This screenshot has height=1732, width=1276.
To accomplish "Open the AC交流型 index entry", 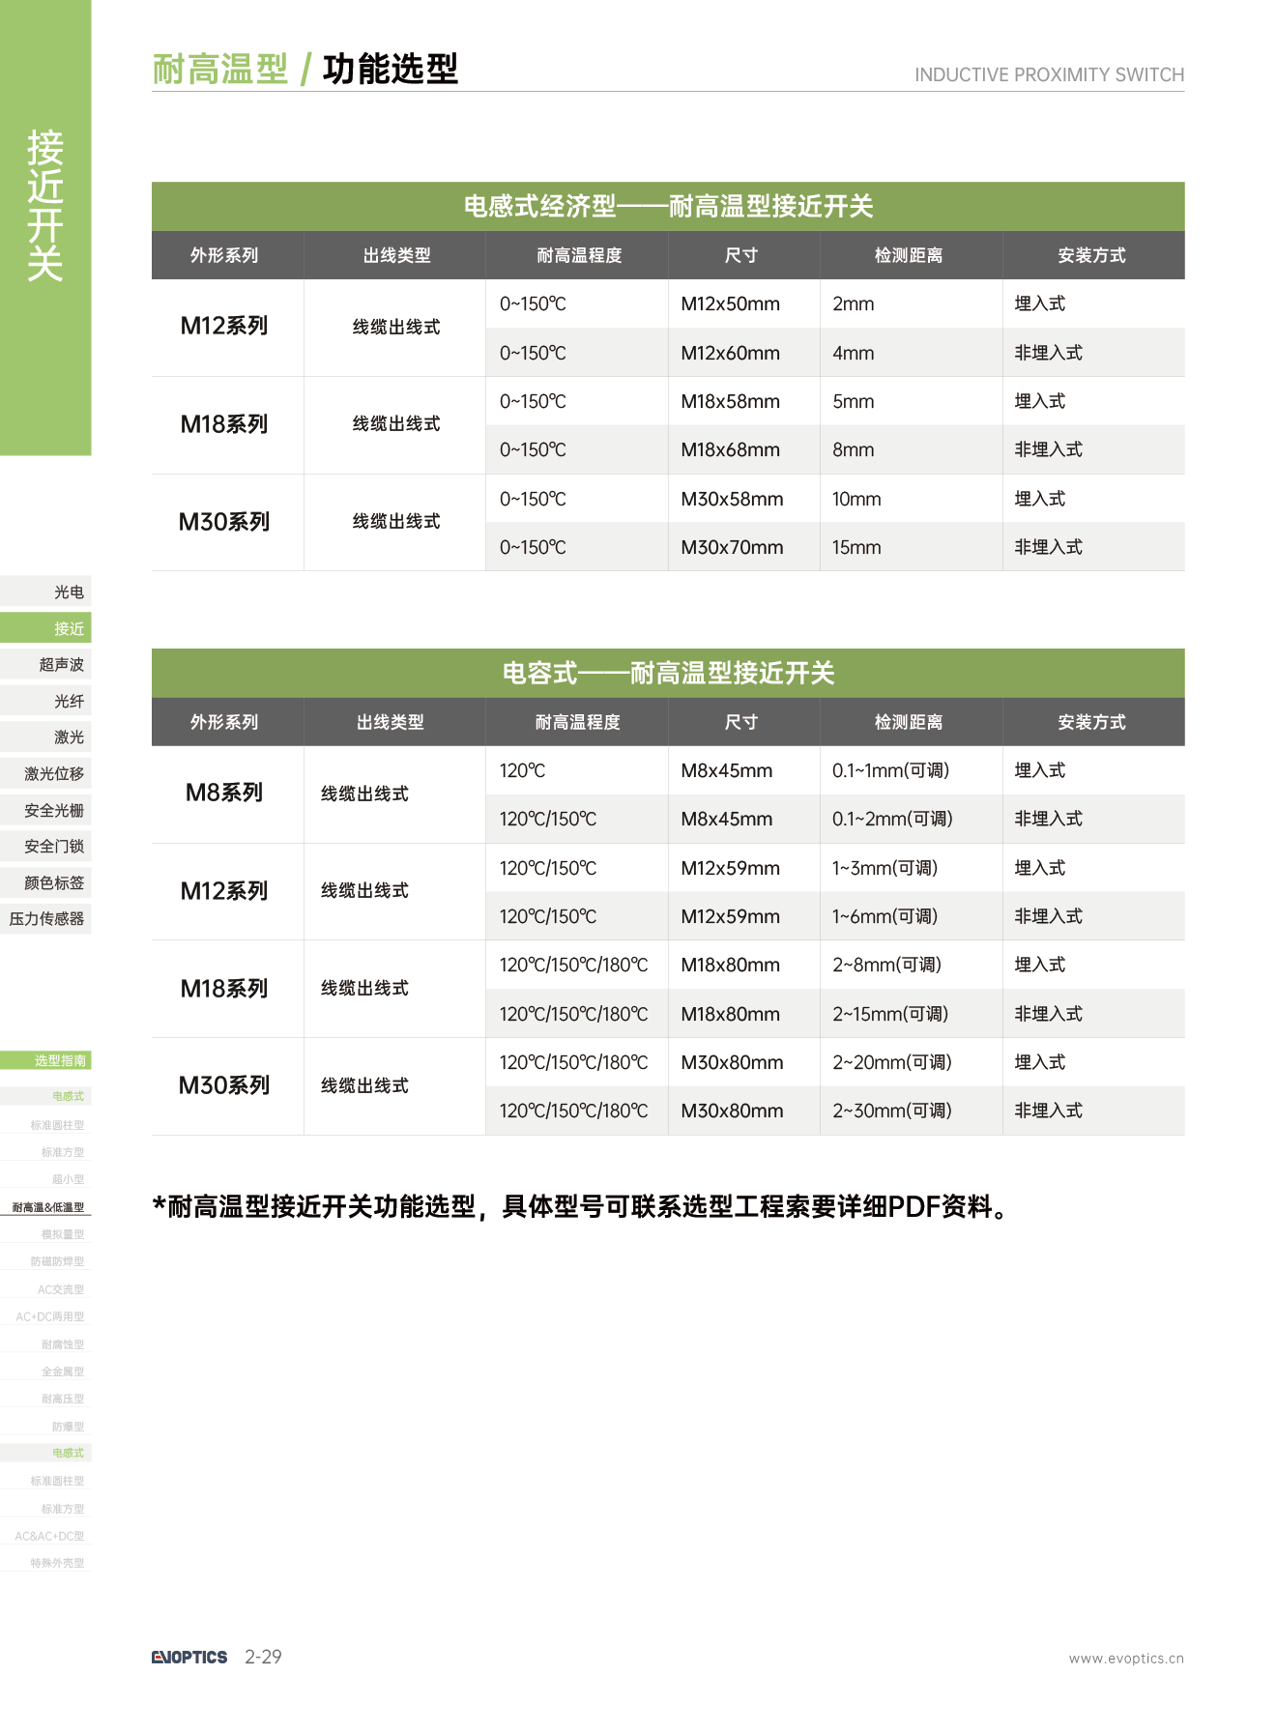I will (x=61, y=1289).
